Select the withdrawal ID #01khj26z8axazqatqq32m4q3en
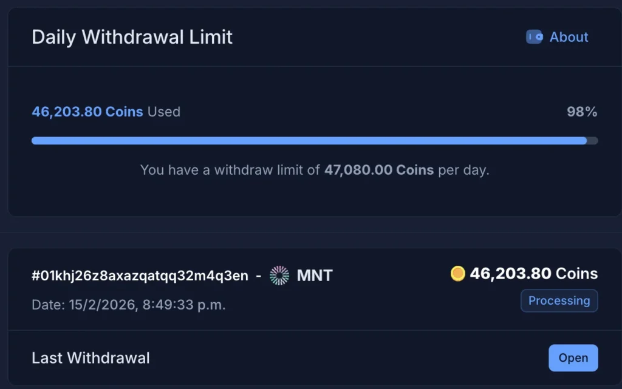This screenshot has width=622, height=389. click(140, 276)
